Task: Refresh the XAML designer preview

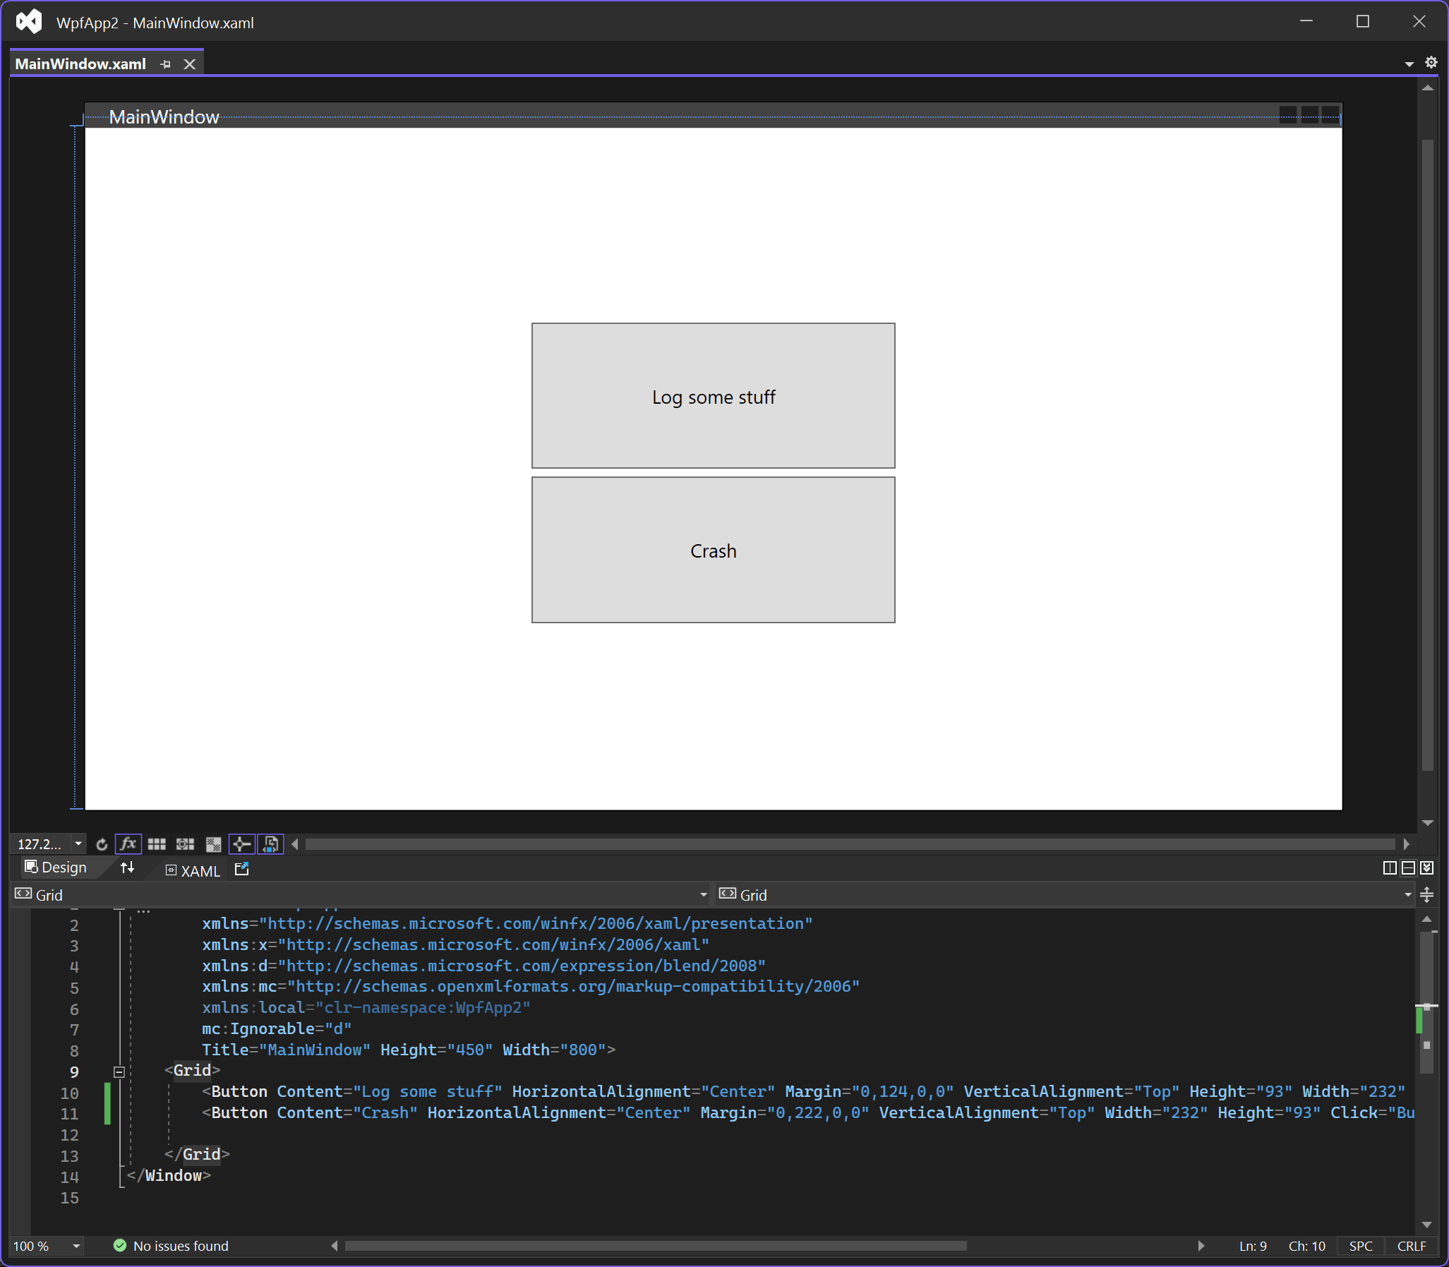Action: [102, 843]
